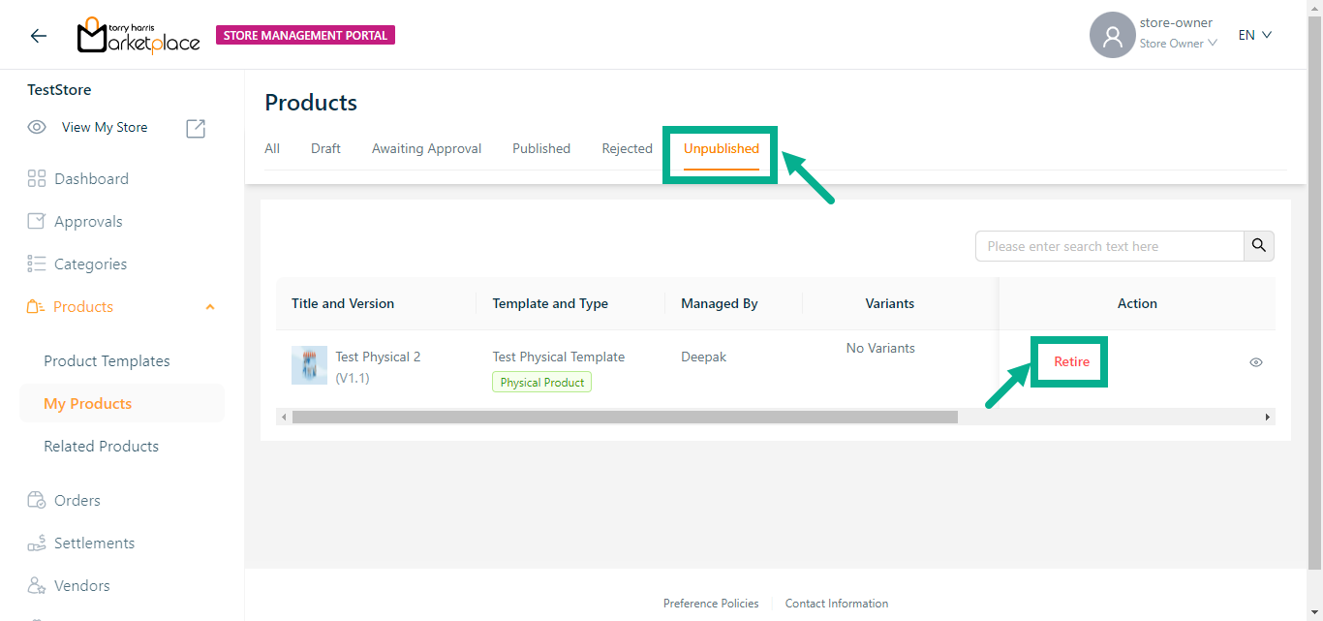The image size is (1323, 621).
Task: Click the user avatar icon
Action: click(x=1112, y=36)
